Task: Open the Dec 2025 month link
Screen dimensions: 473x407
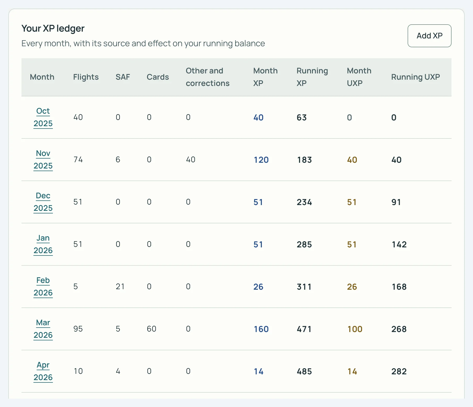Action: coord(43,202)
